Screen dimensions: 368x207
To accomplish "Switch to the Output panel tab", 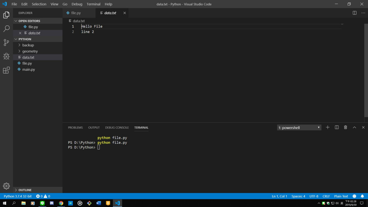I will (94, 128).
